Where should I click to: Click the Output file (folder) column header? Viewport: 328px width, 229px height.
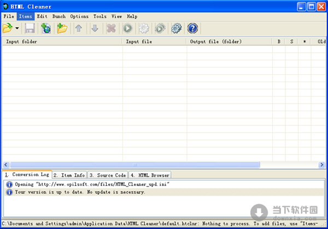click(x=229, y=41)
